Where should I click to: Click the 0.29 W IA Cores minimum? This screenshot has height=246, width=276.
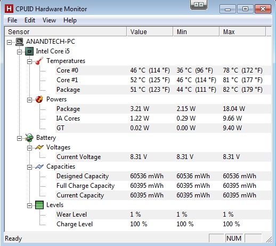pos(186,118)
